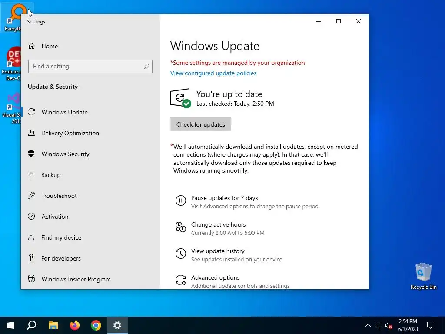445x334 pixels.
Task: Click the Windows Insider Program cat icon
Action: [x=31, y=279]
